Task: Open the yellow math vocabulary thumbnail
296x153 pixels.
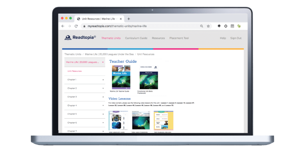Action: coord(164,121)
